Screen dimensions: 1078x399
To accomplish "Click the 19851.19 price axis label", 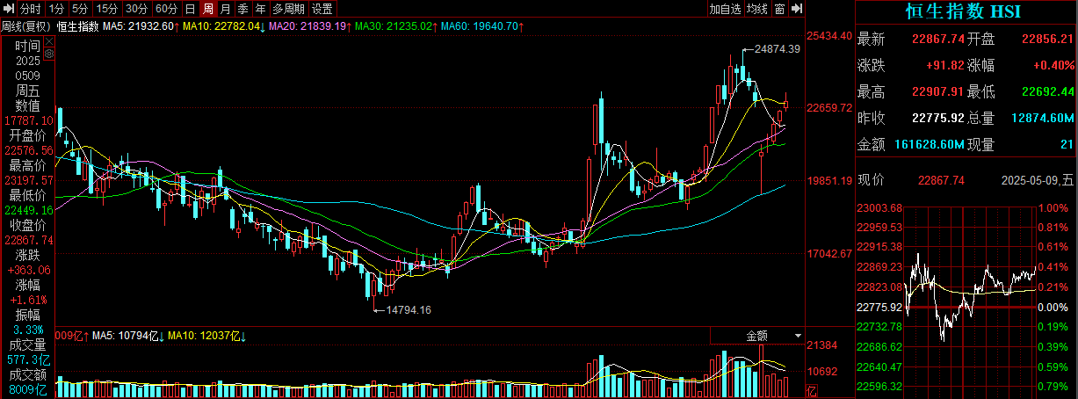I will 829,180.
